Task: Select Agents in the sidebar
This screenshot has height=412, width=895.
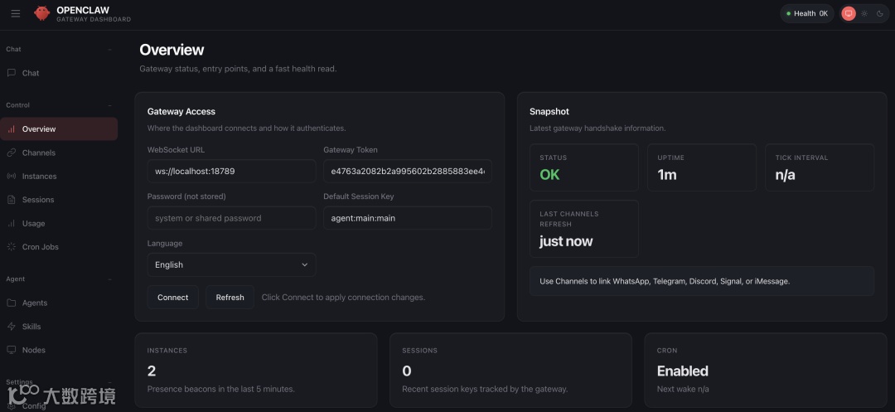Action: click(x=34, y=303)
